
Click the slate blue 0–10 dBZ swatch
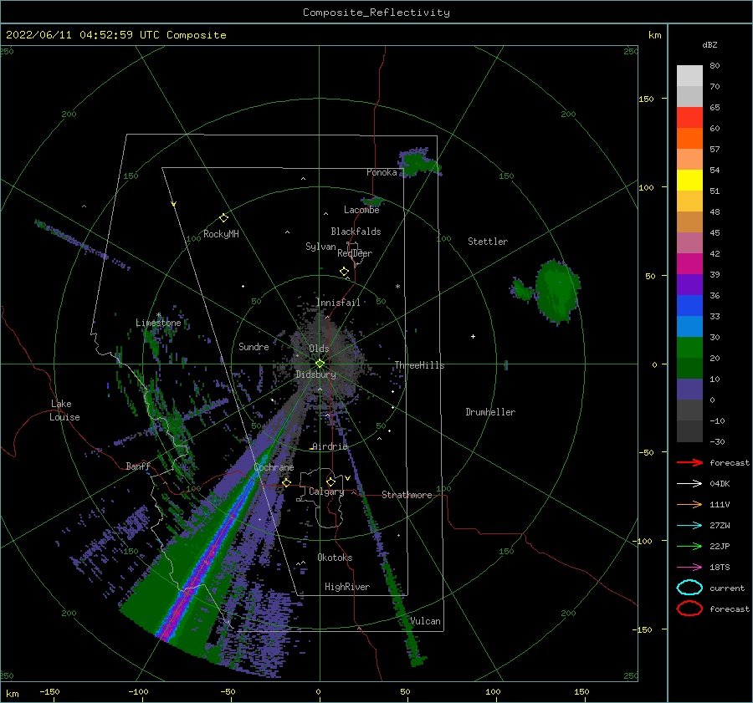pyautogui.click(x=689, y=390)
